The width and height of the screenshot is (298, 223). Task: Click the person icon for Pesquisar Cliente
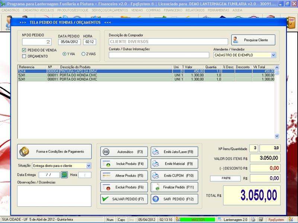tap(235, 40)
